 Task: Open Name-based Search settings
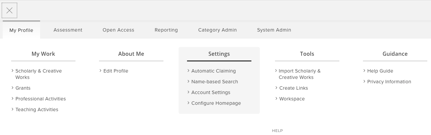214,82
